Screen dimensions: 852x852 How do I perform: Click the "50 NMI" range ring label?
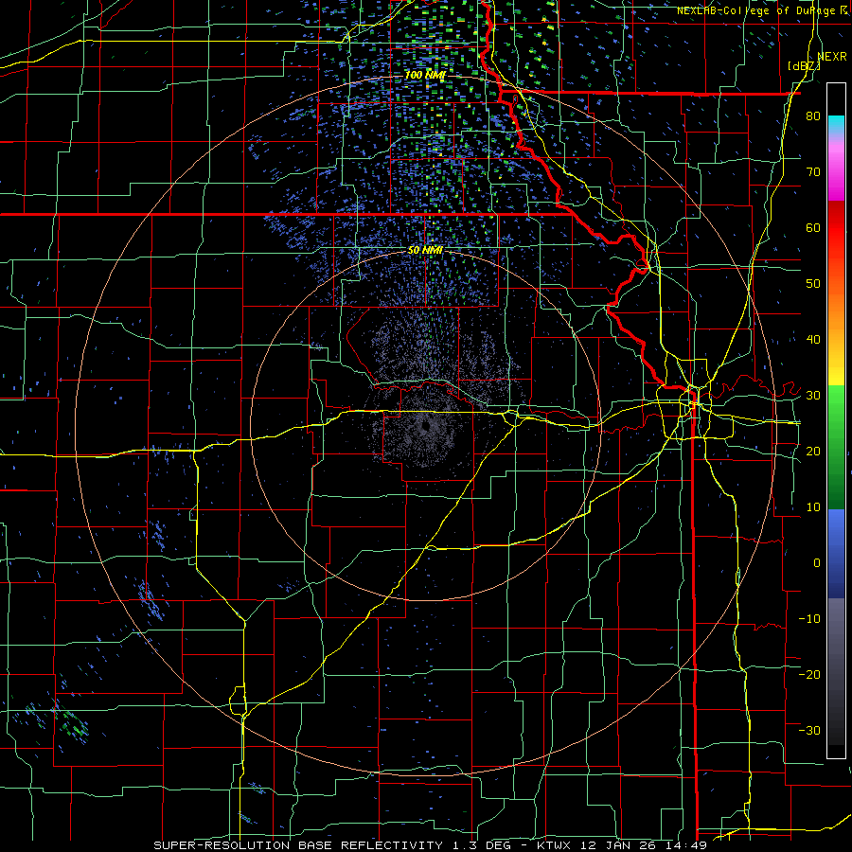click(425, 251)
